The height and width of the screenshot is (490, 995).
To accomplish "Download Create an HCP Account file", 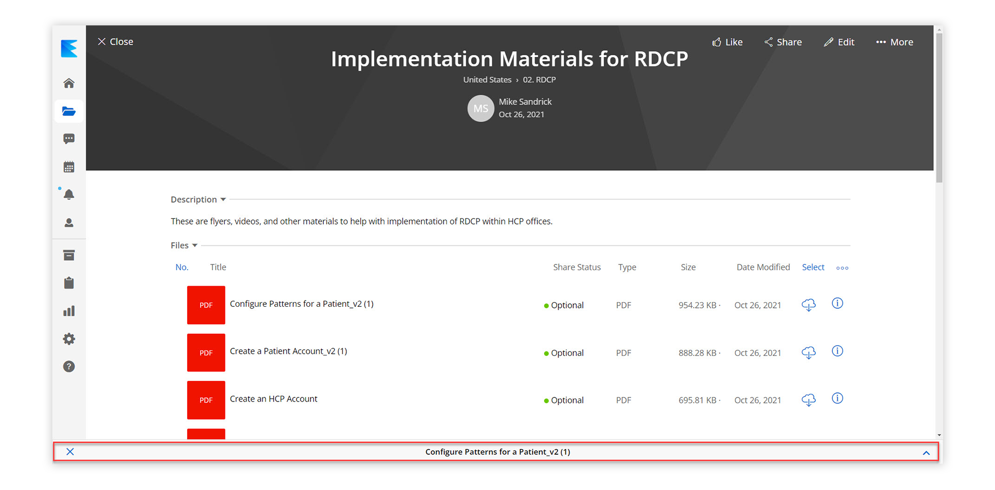I will coord(808,400).
